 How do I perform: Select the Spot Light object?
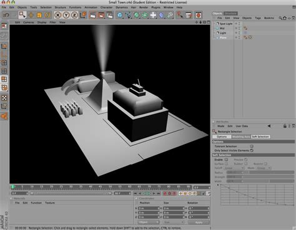coord(226,24)
